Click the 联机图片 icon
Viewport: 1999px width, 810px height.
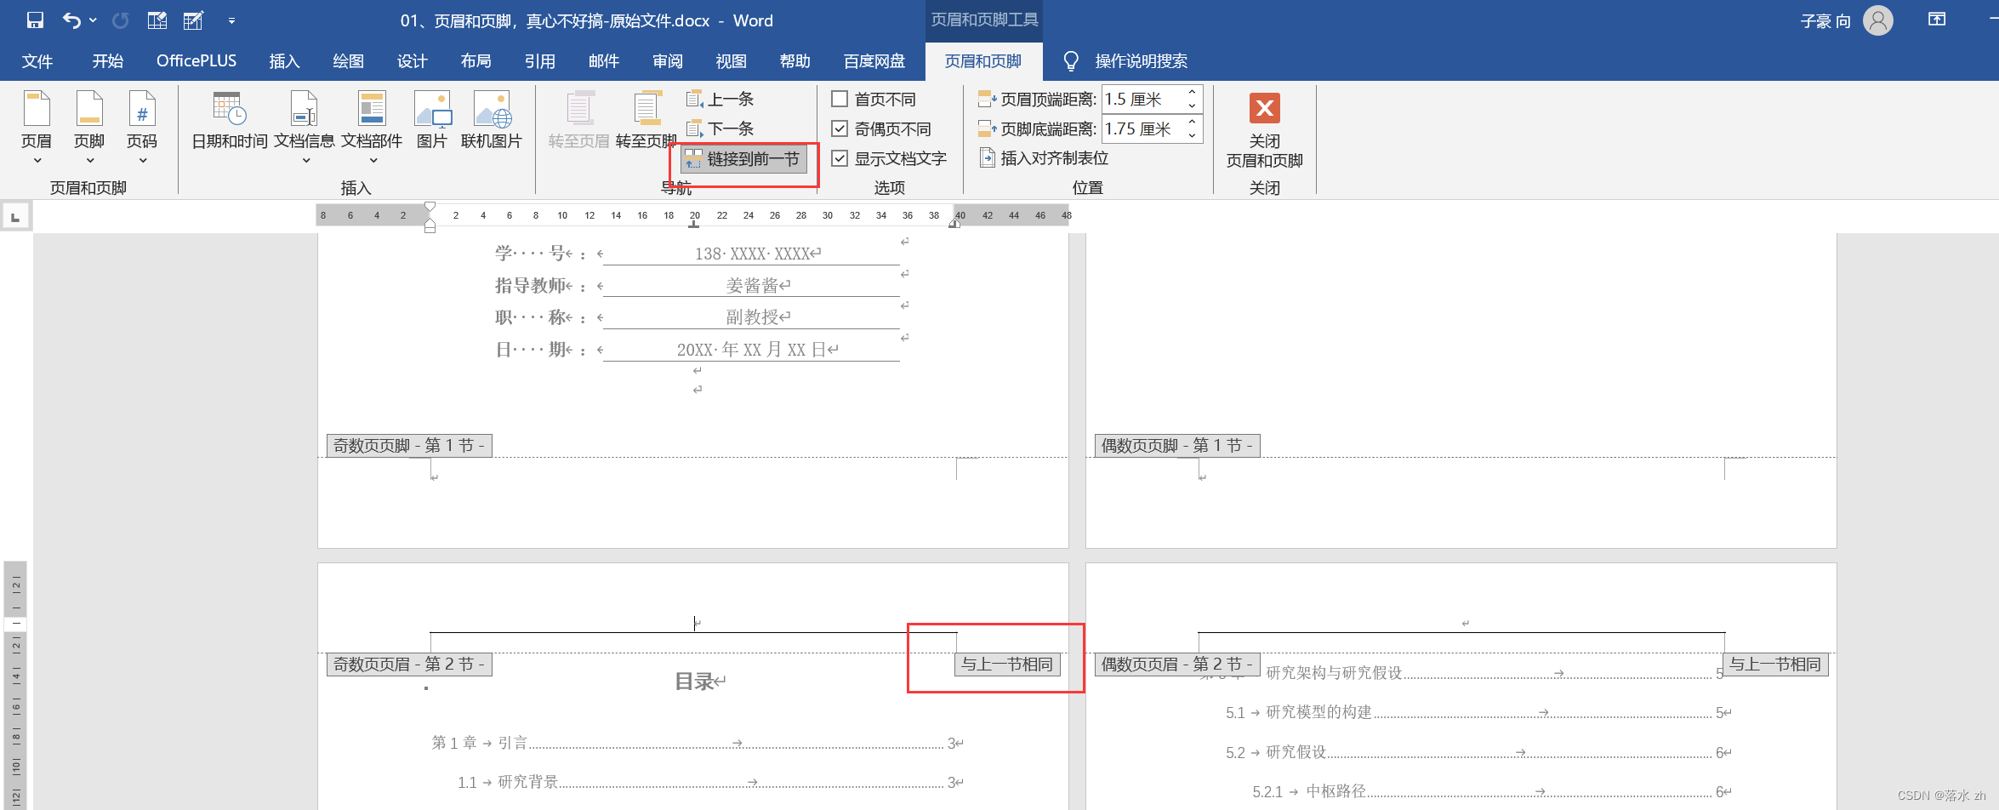coord(492,109)
